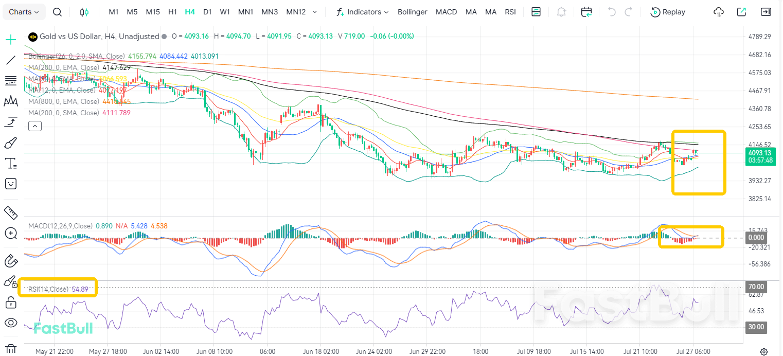Select the crosshair cursor tool
Image resolution: width=783 pixels, height=356 pixels.
[11, 40]
